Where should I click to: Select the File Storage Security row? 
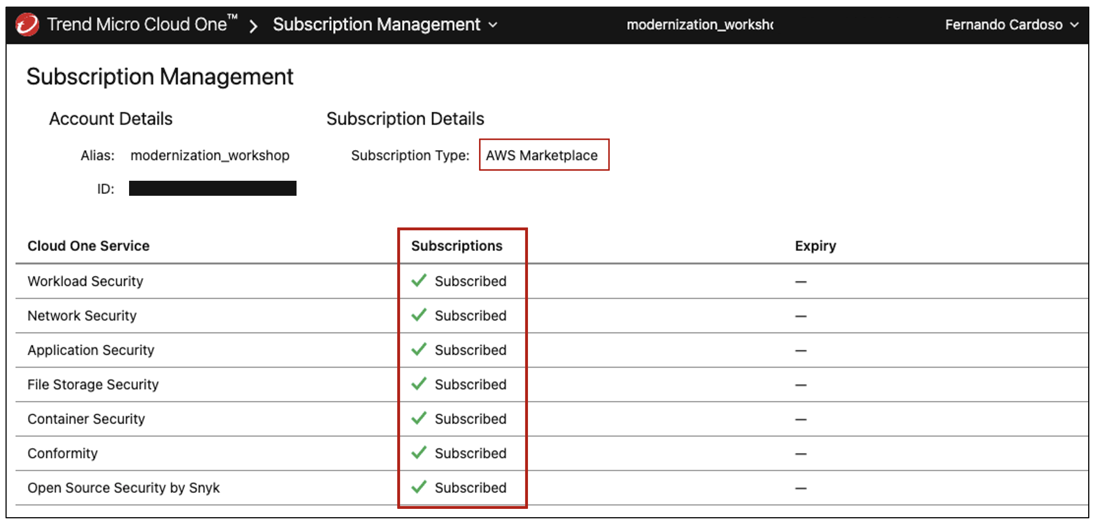pos(552,385)
